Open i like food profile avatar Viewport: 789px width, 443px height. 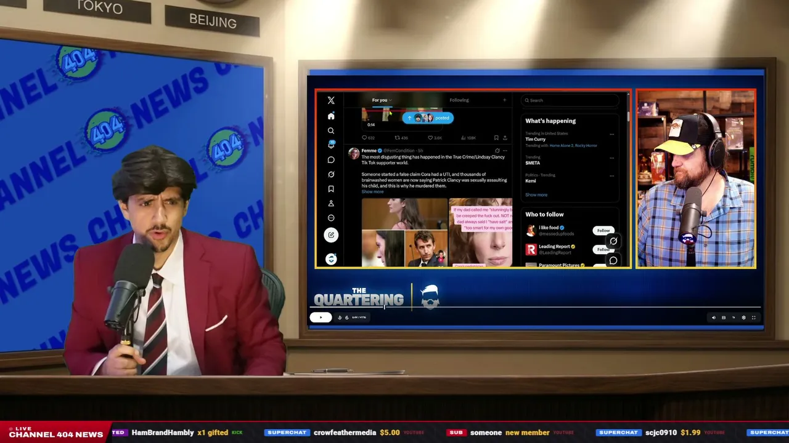pos(531,231)
